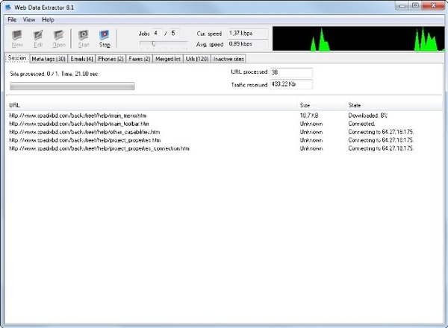Open the Inactive sites tab
This screenshot has width=448, height=328.
click(228, 59)
